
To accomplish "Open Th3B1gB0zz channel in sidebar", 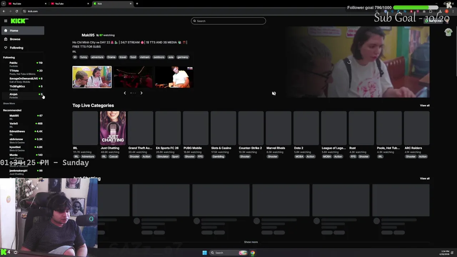I will click(23, 88).
